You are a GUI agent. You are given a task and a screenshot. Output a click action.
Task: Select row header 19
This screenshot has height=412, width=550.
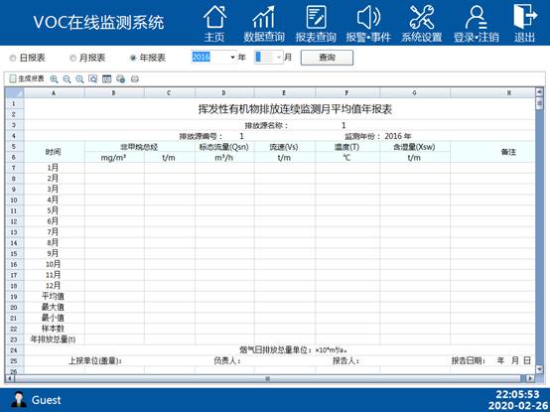coord(14,297)
